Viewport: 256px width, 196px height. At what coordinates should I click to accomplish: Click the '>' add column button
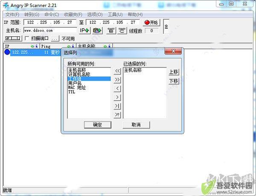(117, 97)
